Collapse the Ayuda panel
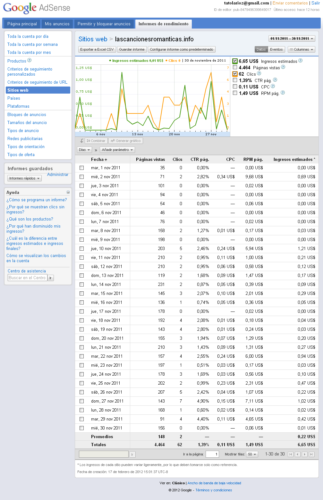 pyautogui.click(x=68, y=192)
